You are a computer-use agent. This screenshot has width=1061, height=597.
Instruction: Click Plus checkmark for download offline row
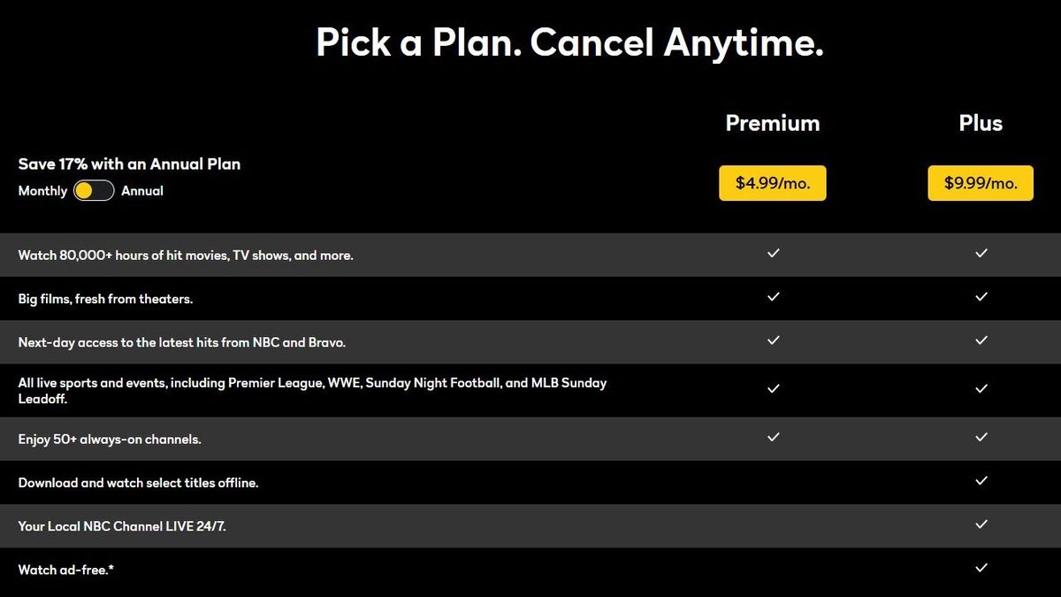pos(981,481)
